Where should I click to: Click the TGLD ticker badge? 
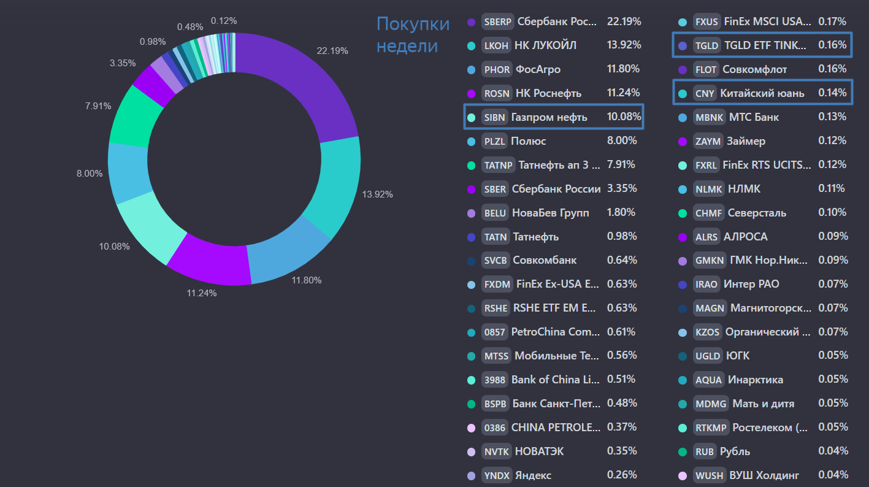[707, 45]
